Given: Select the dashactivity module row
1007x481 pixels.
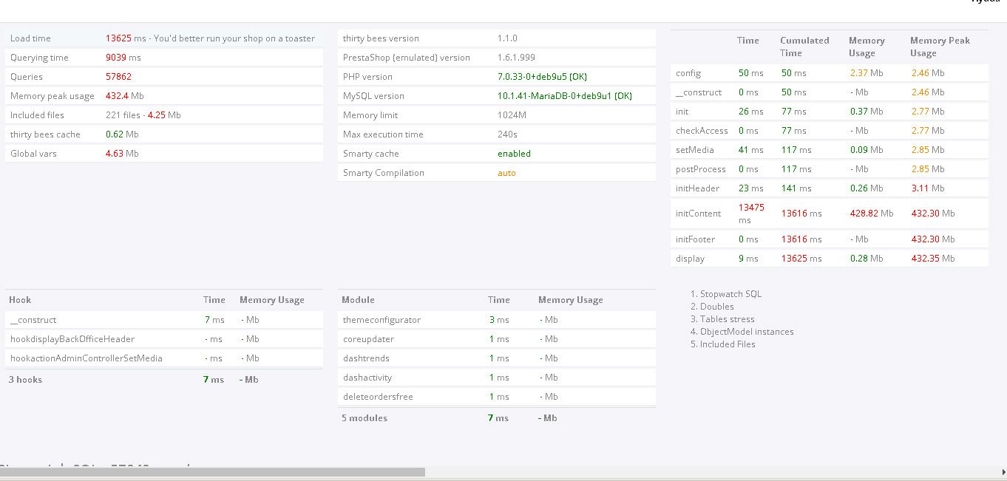Looking at the screenshot, I should click(497, 378).
